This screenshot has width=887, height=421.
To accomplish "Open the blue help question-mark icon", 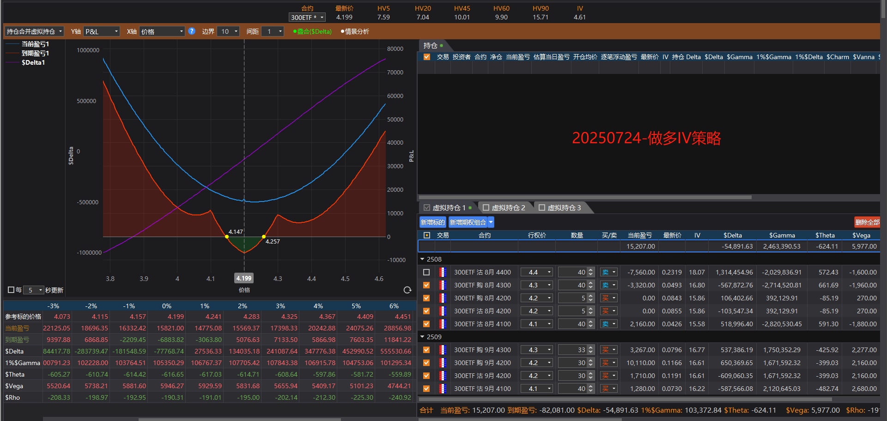I will tap(192, 31).
